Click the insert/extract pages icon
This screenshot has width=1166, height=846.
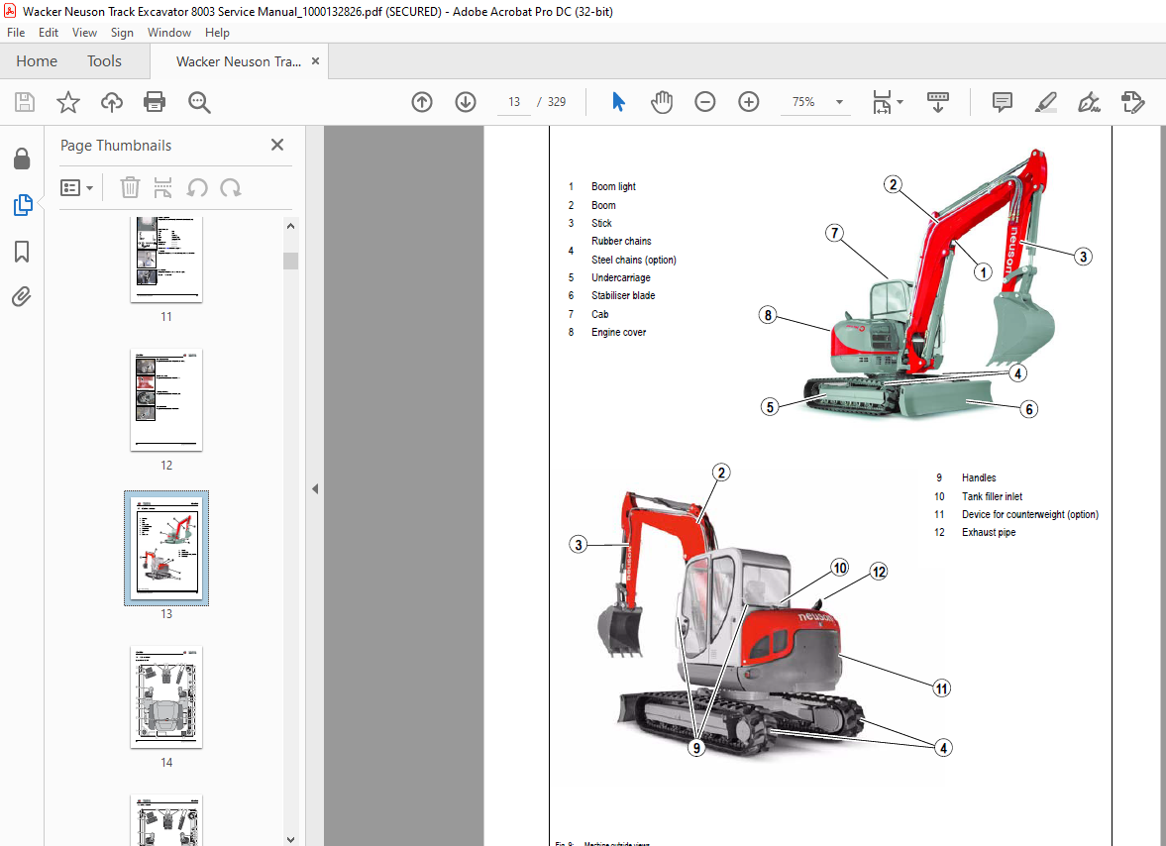162,188
